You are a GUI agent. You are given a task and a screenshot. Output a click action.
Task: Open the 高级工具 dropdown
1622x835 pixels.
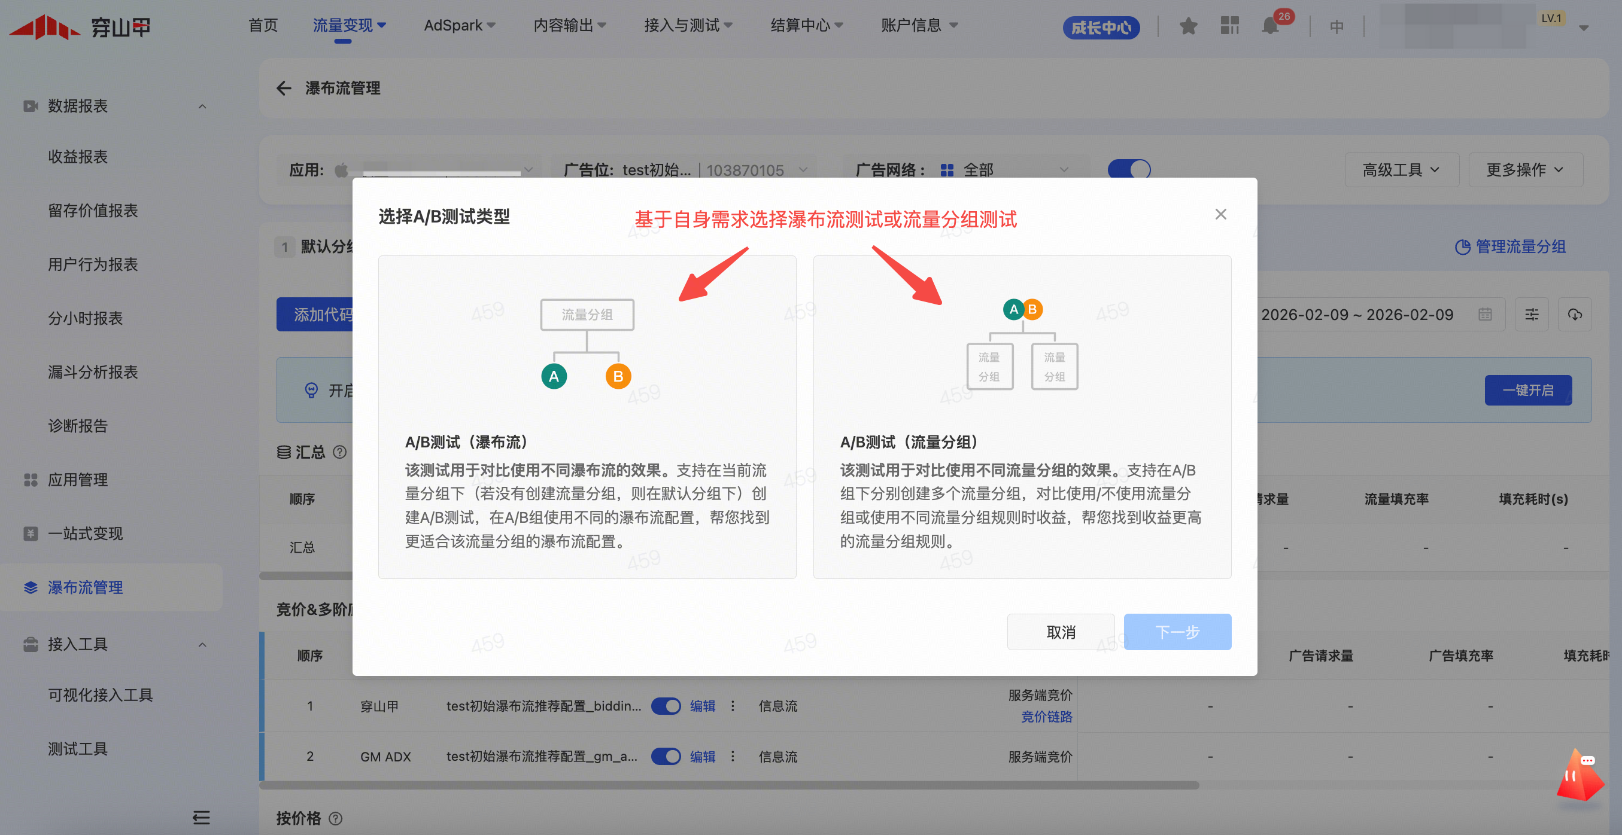pos(1401,170)
